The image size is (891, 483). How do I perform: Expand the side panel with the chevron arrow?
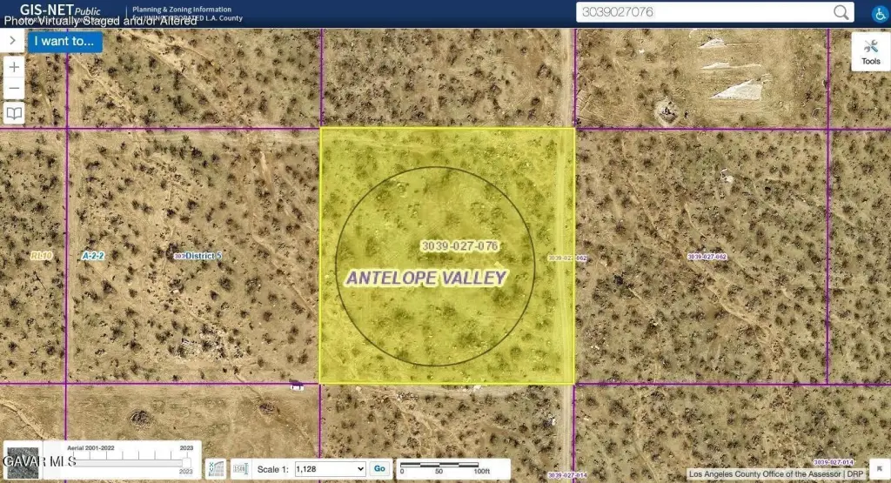(x=13, y=40)
